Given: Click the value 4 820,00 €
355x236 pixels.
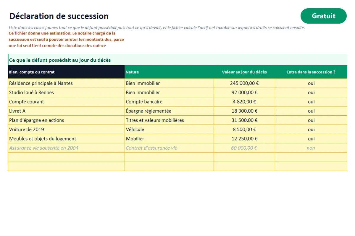Looking at the screenshot, I should tap(244, 102).
